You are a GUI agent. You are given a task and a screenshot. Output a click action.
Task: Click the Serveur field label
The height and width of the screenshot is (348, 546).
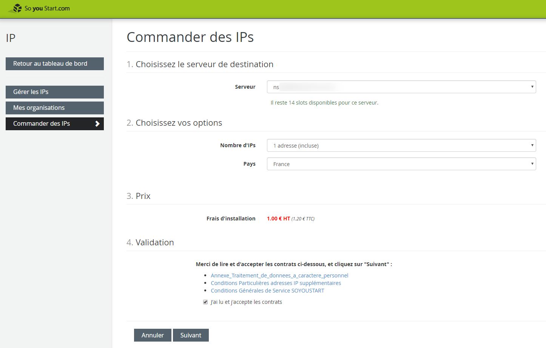pyautogui.click(x=245, y=87)
